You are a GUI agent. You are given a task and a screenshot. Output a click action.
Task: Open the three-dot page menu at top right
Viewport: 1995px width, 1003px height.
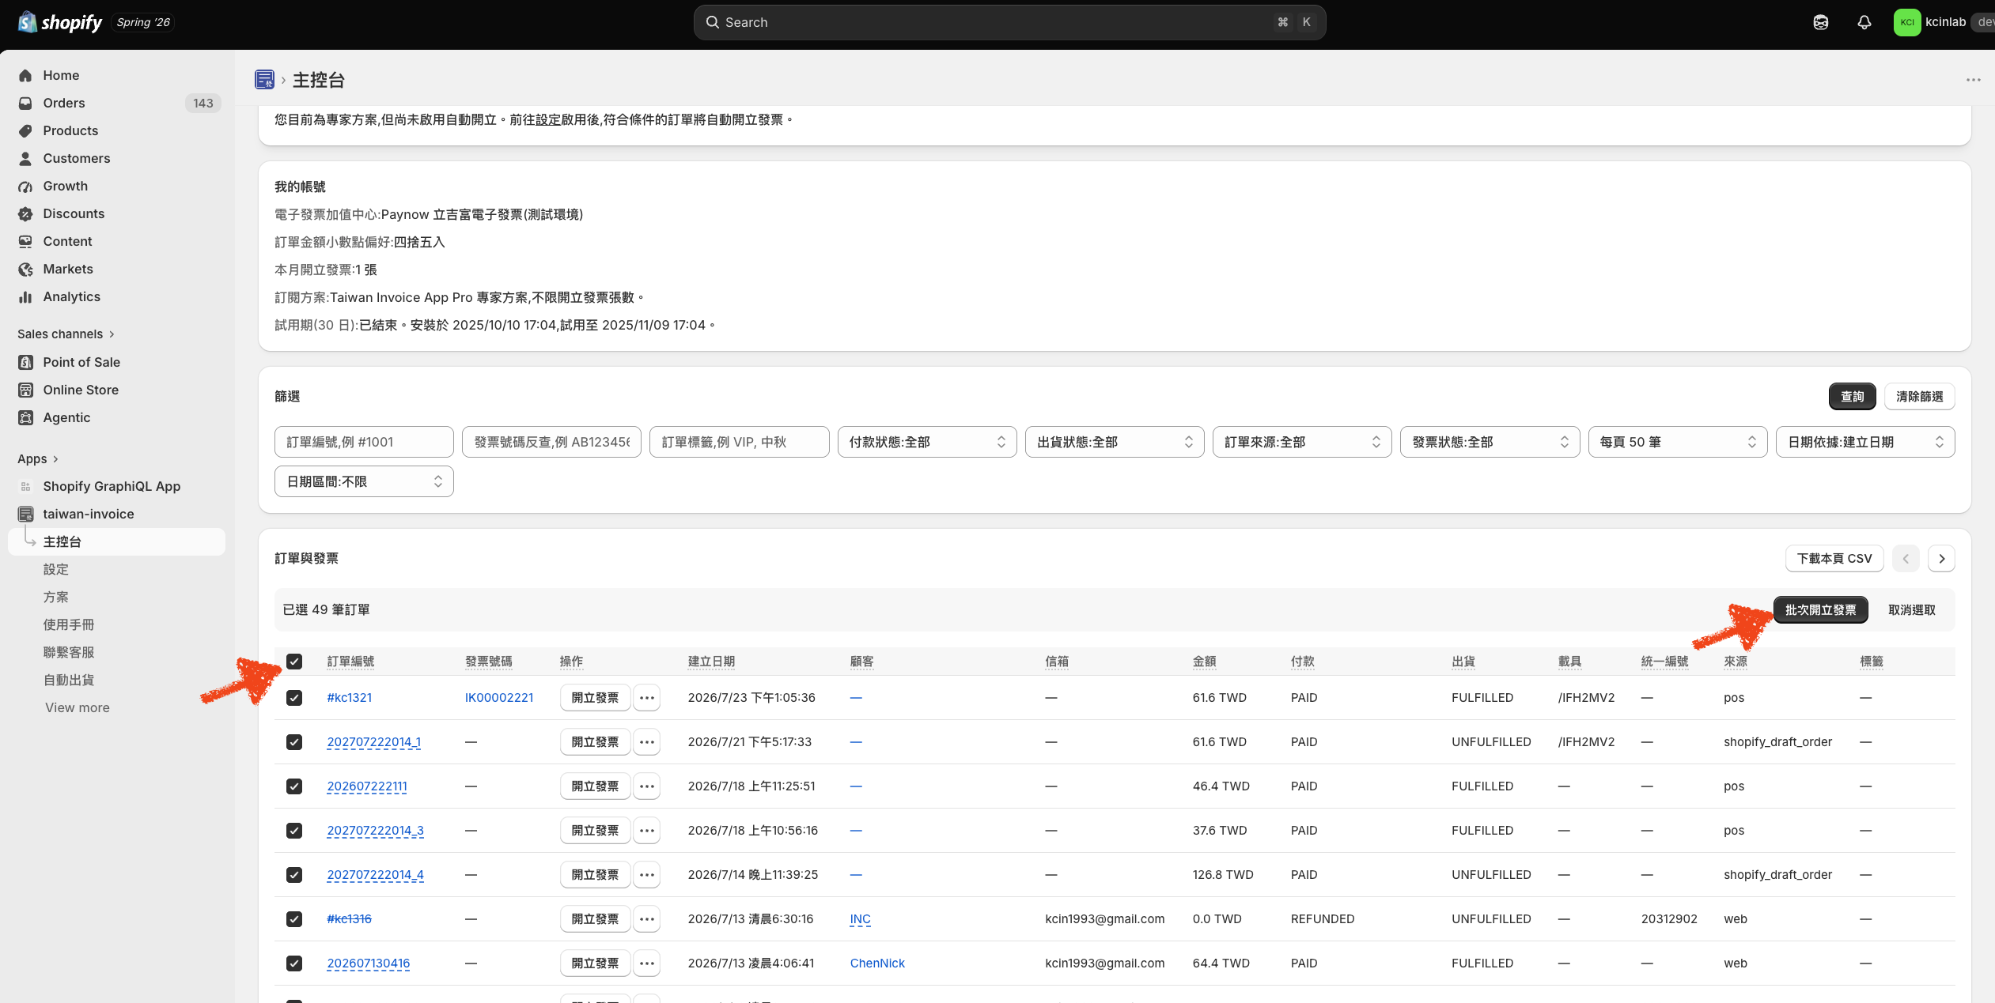point(1973,80)
